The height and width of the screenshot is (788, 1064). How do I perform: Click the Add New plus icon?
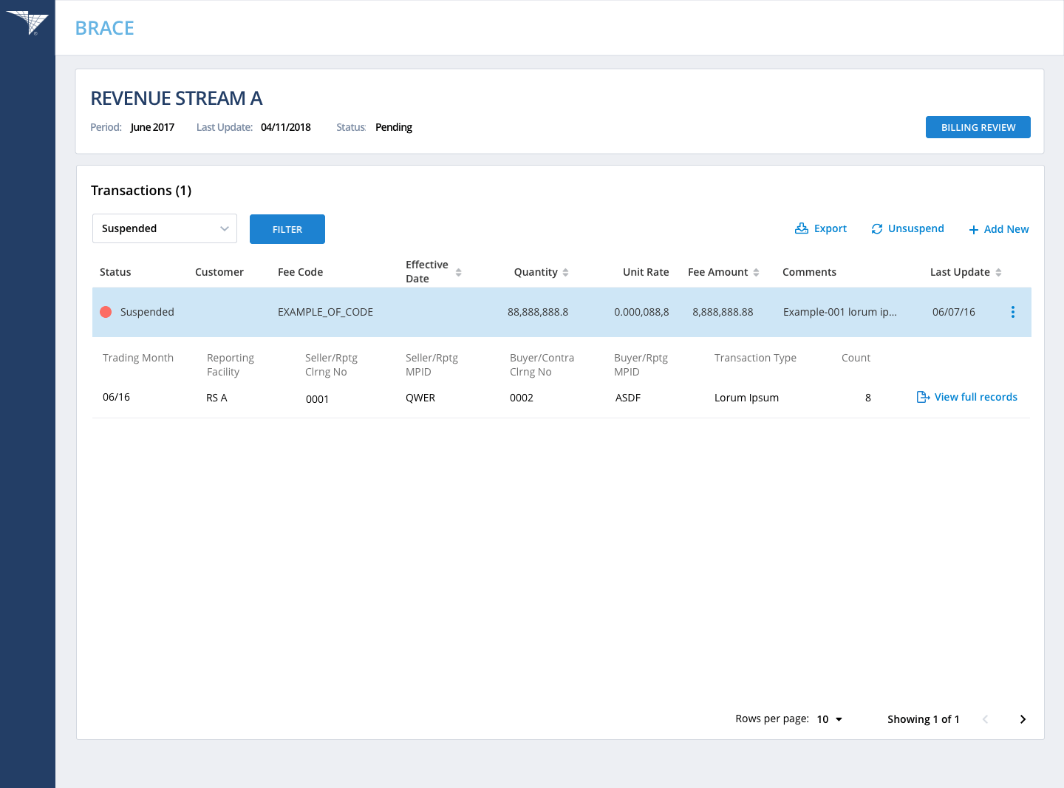tap(974, 230)
